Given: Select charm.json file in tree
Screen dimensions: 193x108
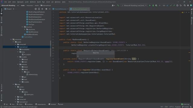Looking at the screenshot, I should [29, 94].
